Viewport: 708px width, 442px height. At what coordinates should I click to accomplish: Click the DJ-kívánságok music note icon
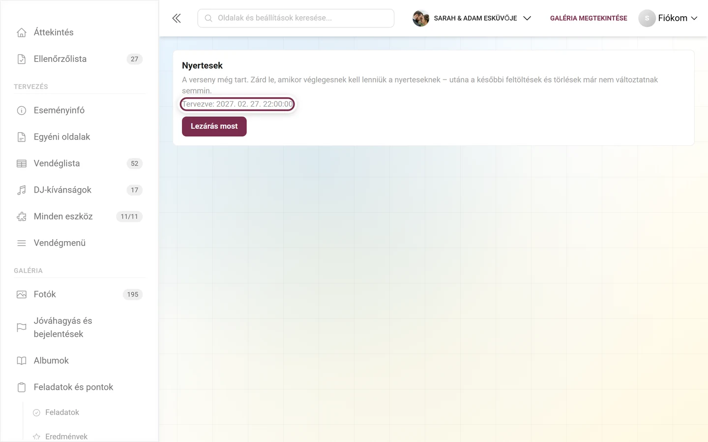pos(22,190)
